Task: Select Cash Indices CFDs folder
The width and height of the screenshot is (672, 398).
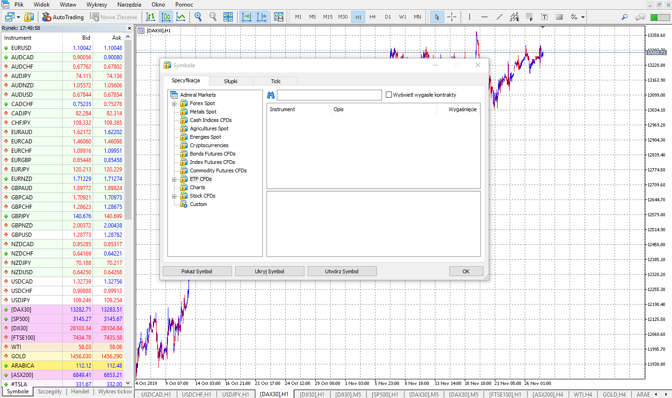Action: coord(210,120)
